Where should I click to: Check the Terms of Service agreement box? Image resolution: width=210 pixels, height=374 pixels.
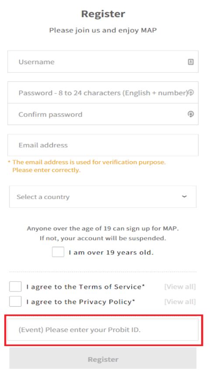coord(15,287)
